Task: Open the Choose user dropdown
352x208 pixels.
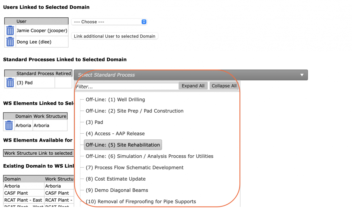Action: [109, 22]
